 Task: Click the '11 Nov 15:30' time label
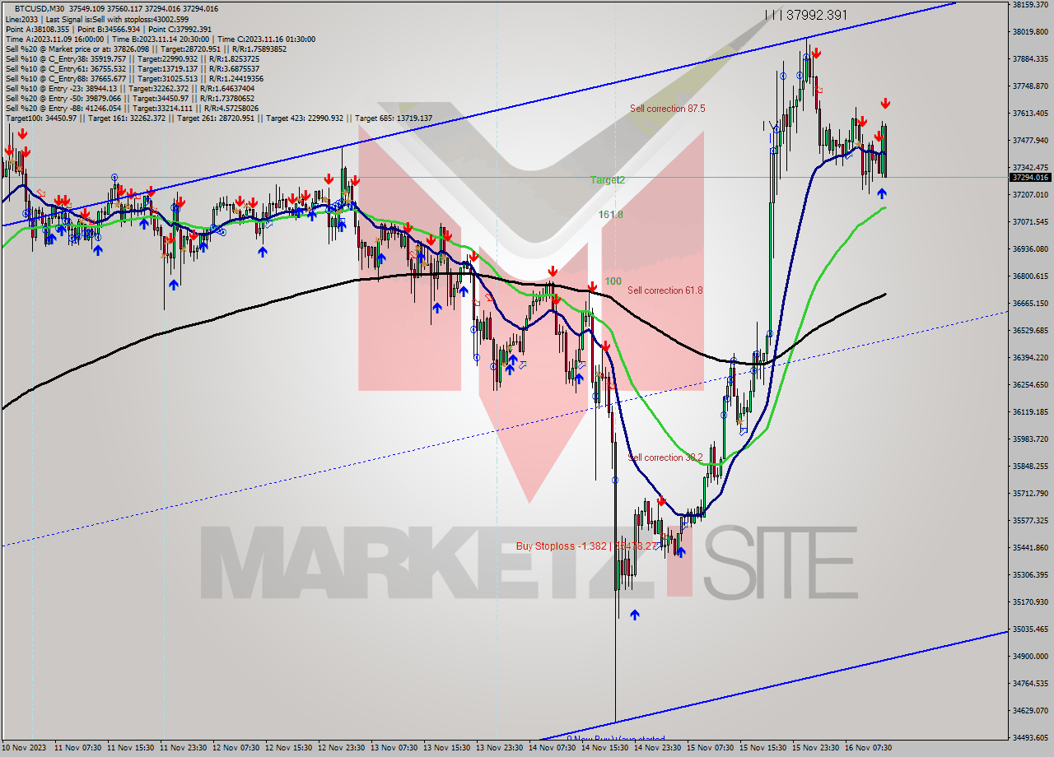click(x=131, y=748)
